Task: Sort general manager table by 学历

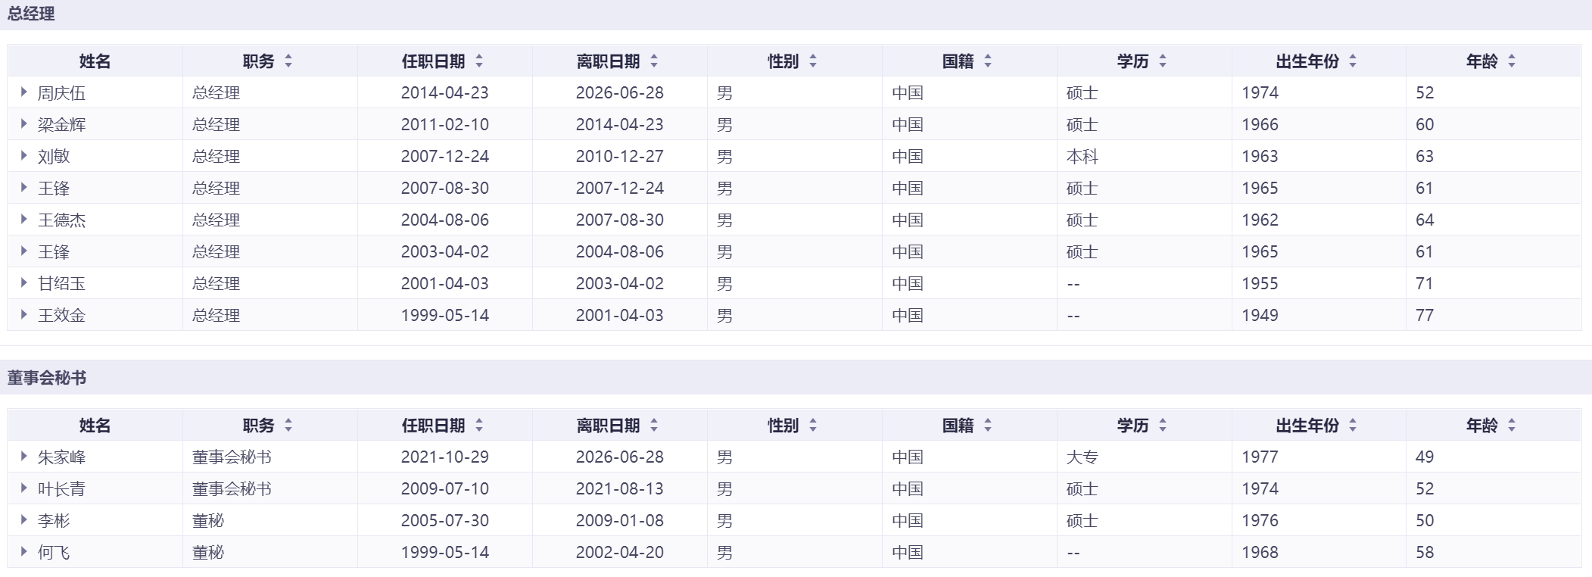Action: pos(1163,62)
